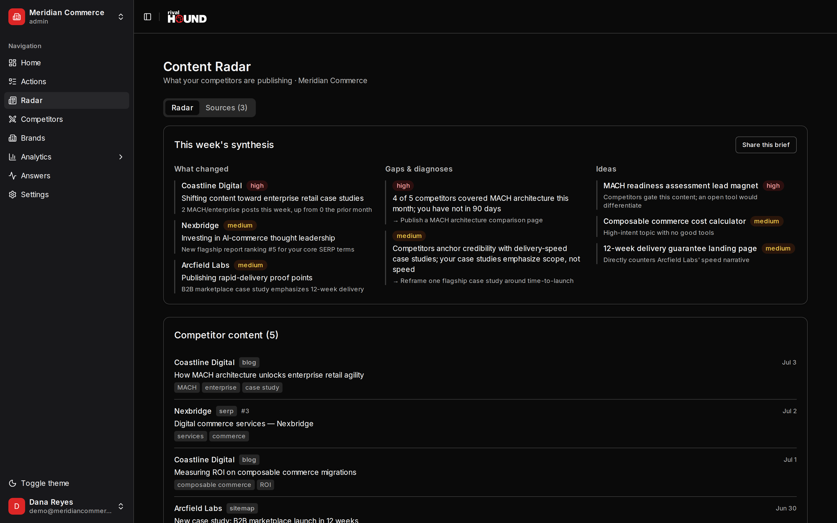The width and height of the screenshot is (837, 523).
Task: Switch to Sources (3) tab
Action: pos(227,107)
